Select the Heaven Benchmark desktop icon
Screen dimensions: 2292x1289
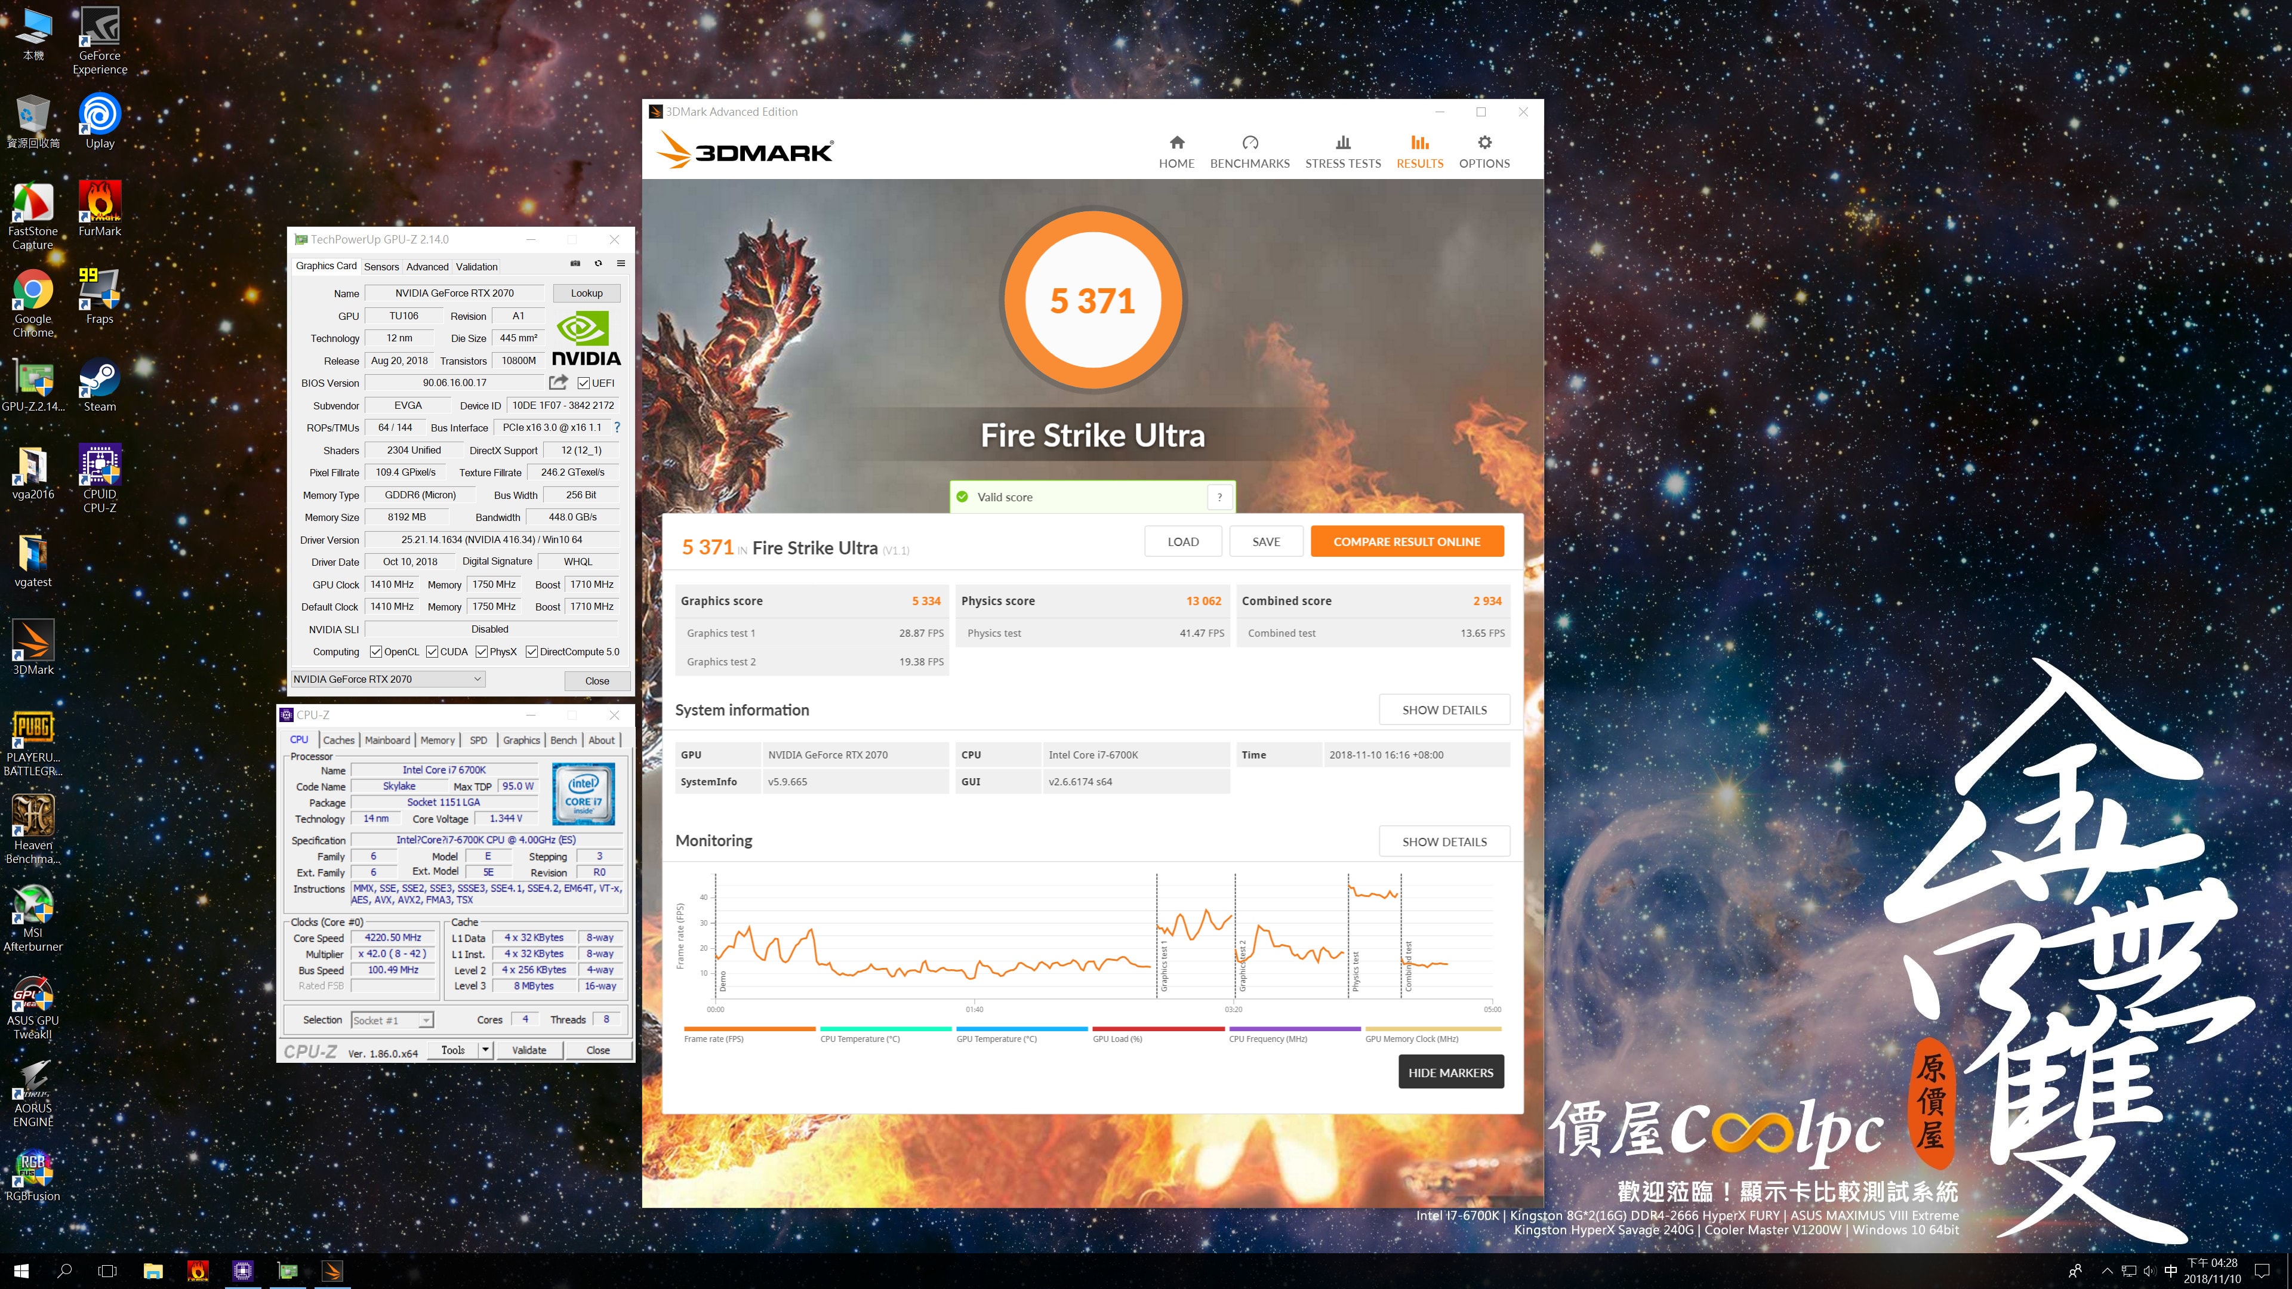coord(33,829)
